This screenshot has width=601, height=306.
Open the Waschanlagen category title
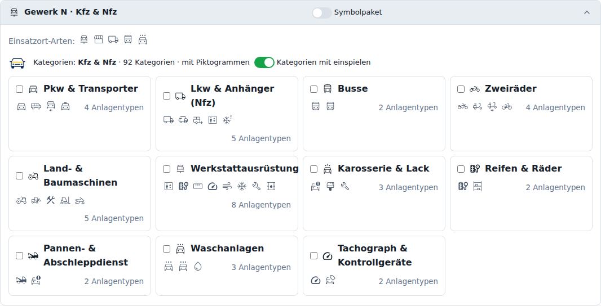[x=227, y=249]
